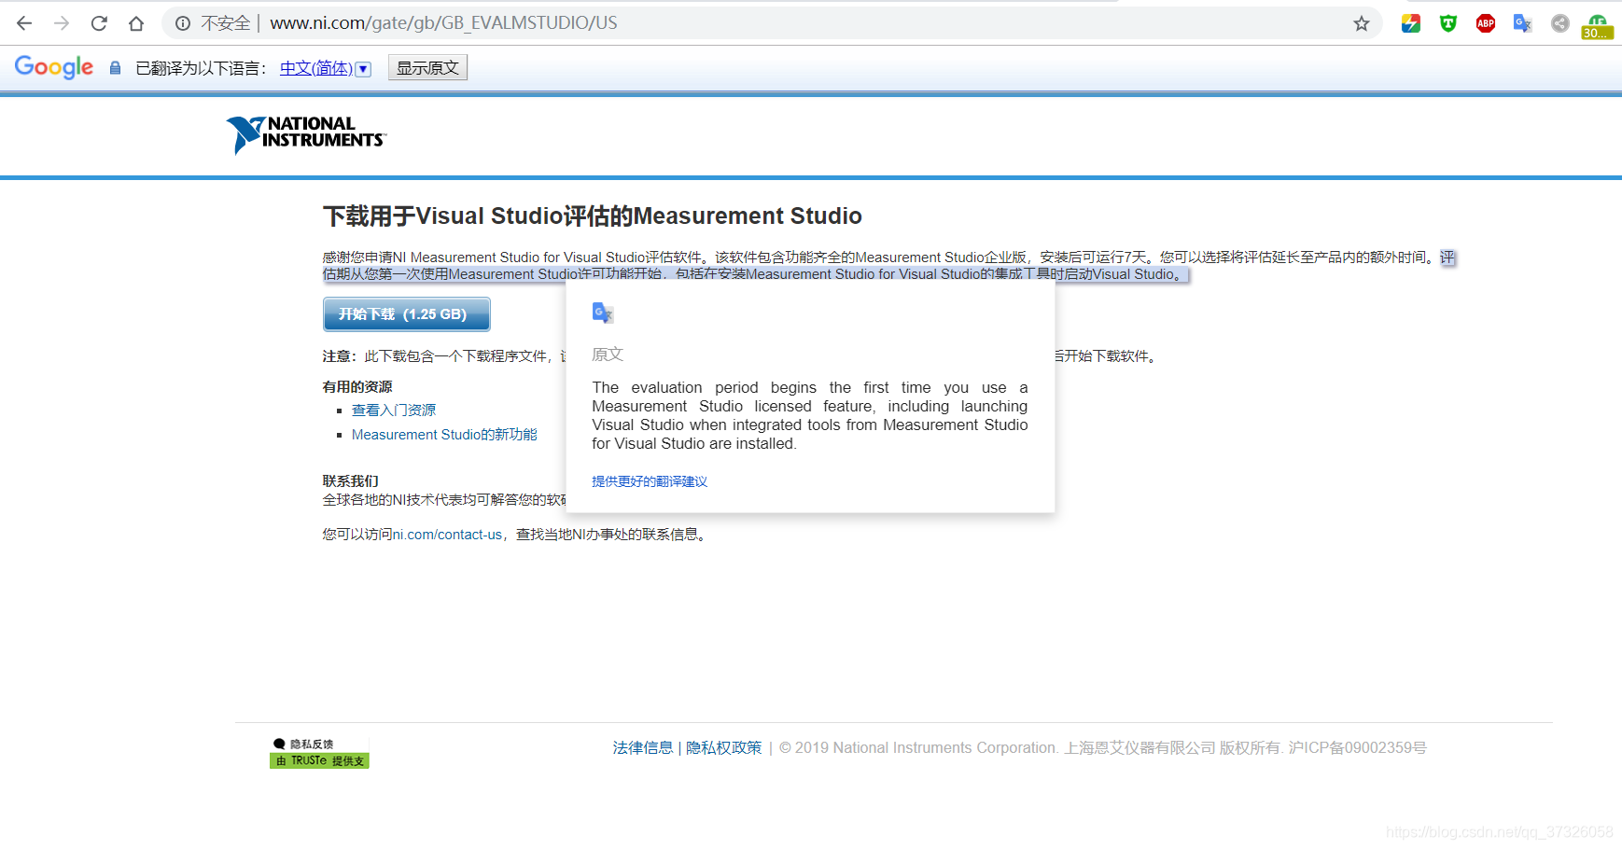The width and height of the screenshot is (1622, 849).
Task: Open the green extension with 30 badge
Action: tap(1597, 26)
